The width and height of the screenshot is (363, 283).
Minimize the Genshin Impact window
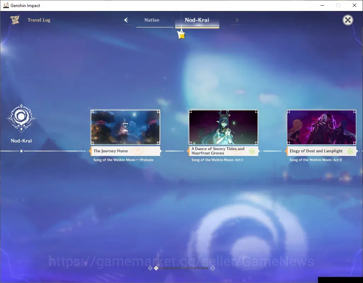point(322,5)
